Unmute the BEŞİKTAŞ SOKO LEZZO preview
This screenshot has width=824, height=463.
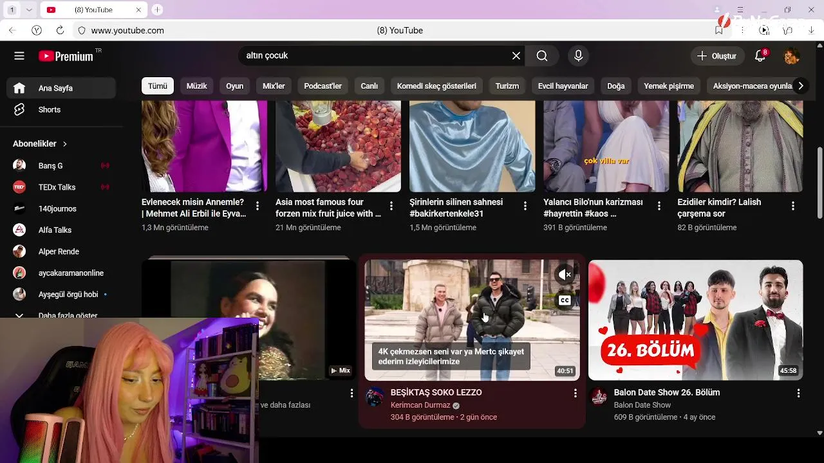pyautogui.click(x=565, y=275)
